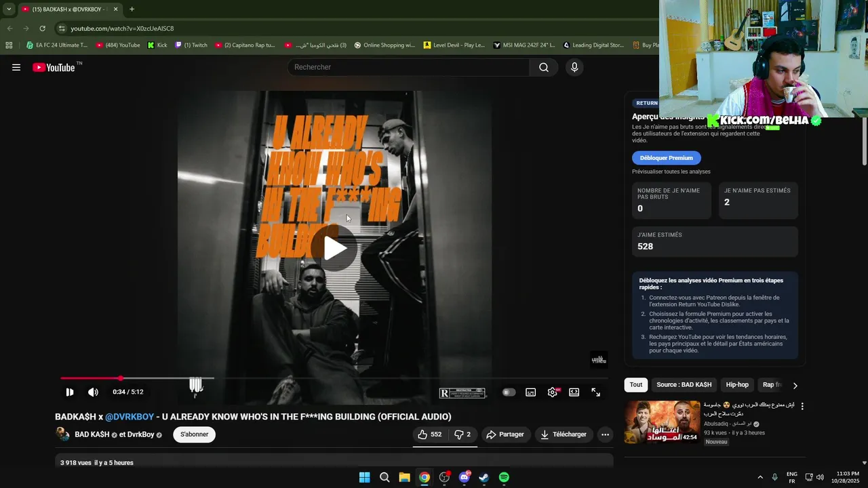Share the video via Partager
The height and width of the screenshot is (488, 868).
[x=506, y=434]
